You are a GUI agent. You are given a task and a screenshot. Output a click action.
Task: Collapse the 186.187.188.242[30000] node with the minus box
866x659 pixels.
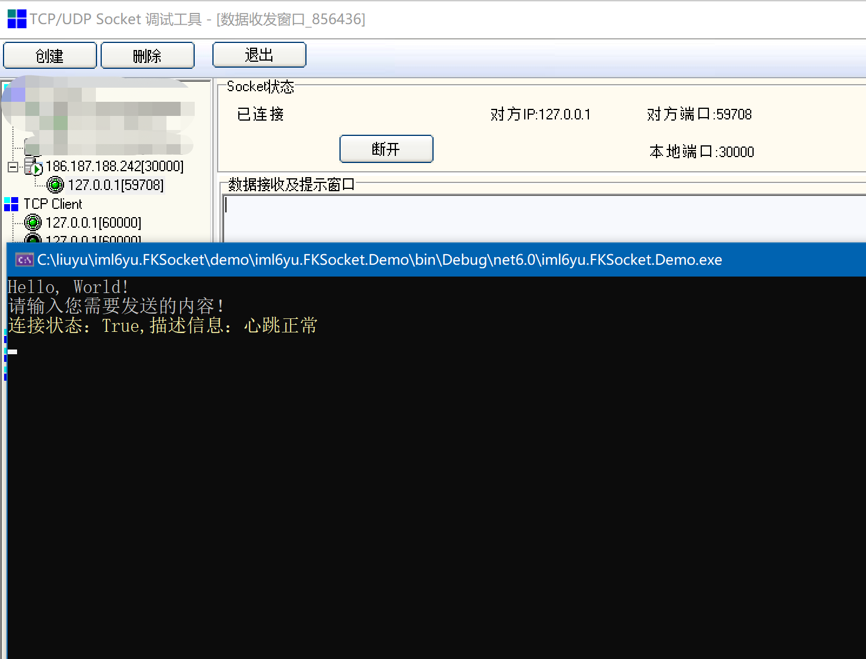(x=12, y=166)
